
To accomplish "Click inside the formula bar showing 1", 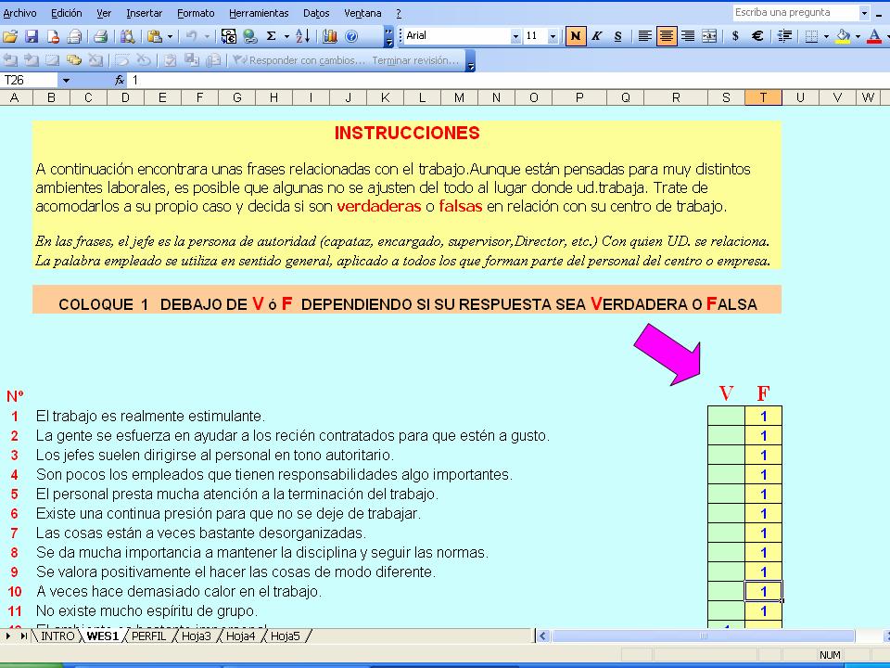I will coord(508,80).
